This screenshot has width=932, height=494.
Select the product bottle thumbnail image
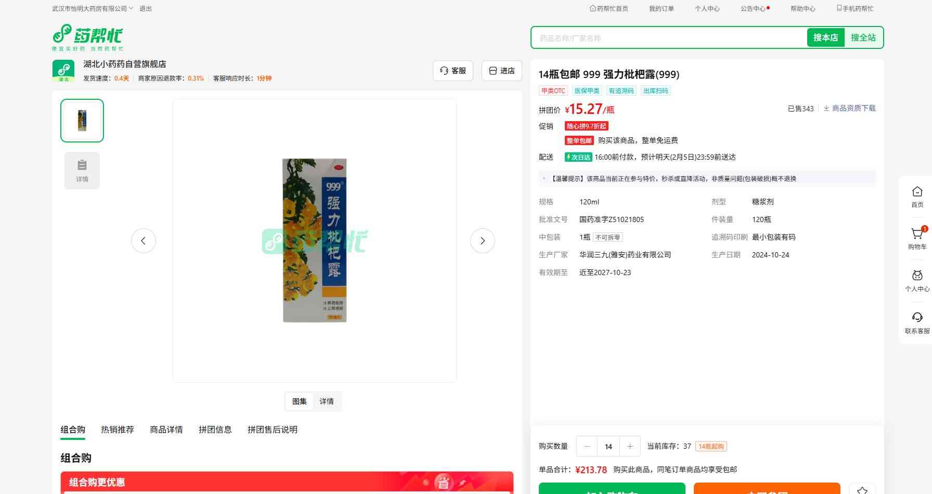82,121
